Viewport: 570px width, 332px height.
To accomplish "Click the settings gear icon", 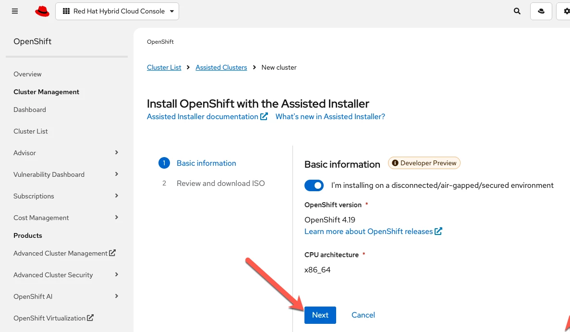I will (x=566, y=11).
